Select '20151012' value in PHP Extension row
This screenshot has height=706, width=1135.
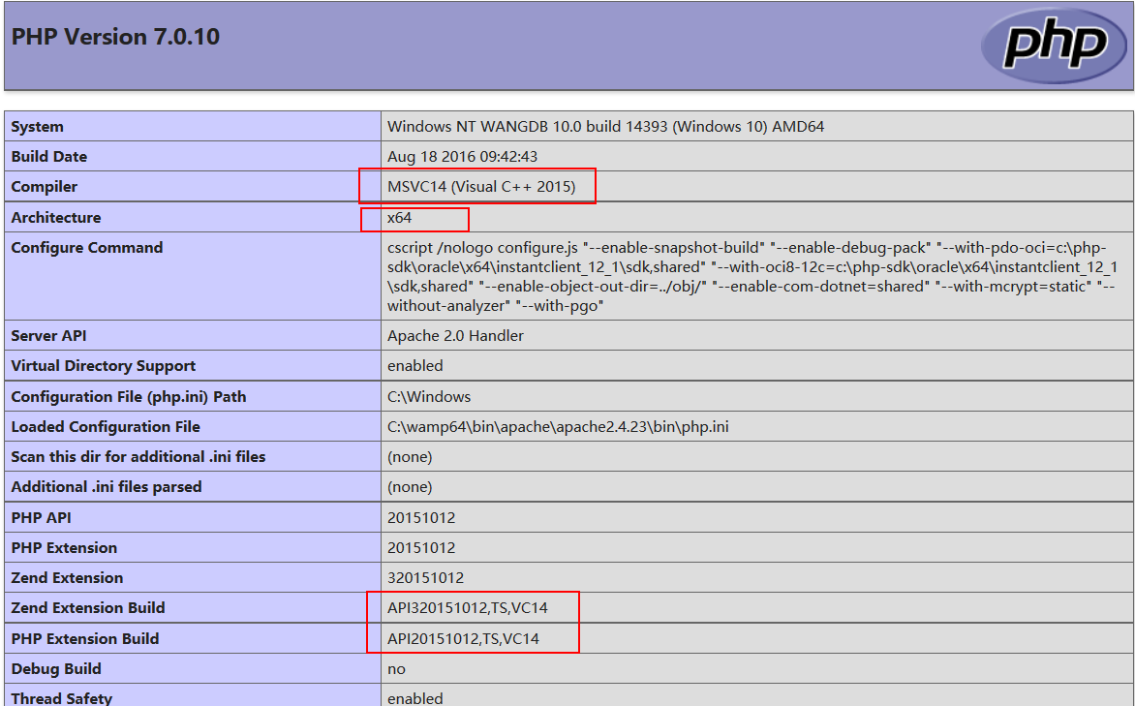pyautogui.click(x=421, y=548)
